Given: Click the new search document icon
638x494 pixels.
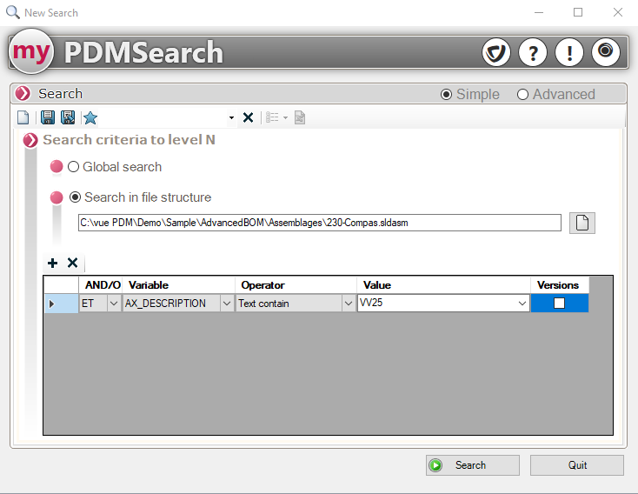Looking at the screenshot, I should pos(23,117).
